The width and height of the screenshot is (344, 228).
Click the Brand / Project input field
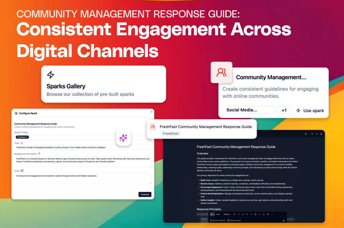point(83,137)
